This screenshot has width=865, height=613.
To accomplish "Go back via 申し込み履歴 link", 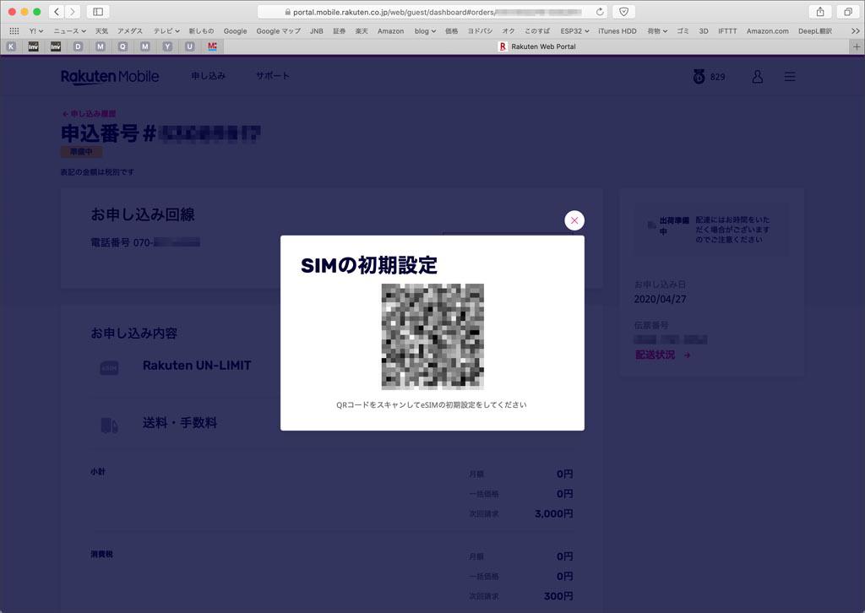I will pyautogui.click(x=89, y=113).
